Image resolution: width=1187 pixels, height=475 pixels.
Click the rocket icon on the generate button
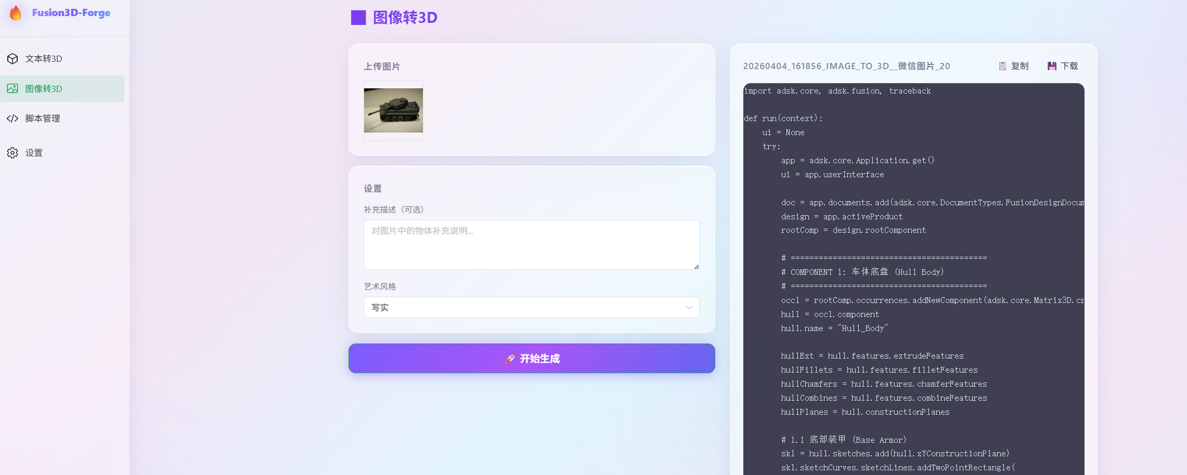[x=510, y=359]
